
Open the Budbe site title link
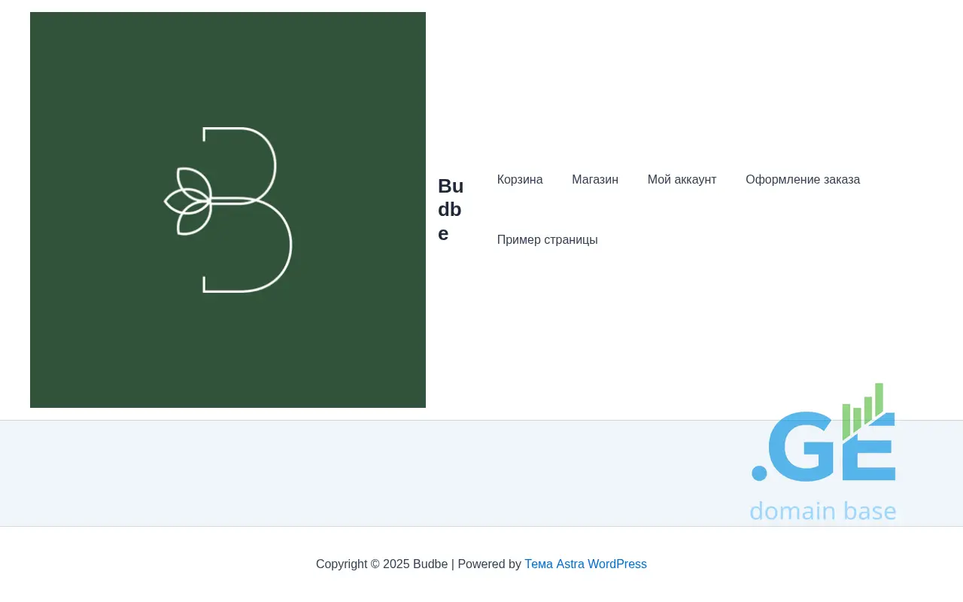tap(450, 210)
